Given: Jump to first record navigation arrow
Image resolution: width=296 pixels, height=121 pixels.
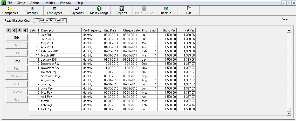Looking at the screenshot, I should pos(8,30).
